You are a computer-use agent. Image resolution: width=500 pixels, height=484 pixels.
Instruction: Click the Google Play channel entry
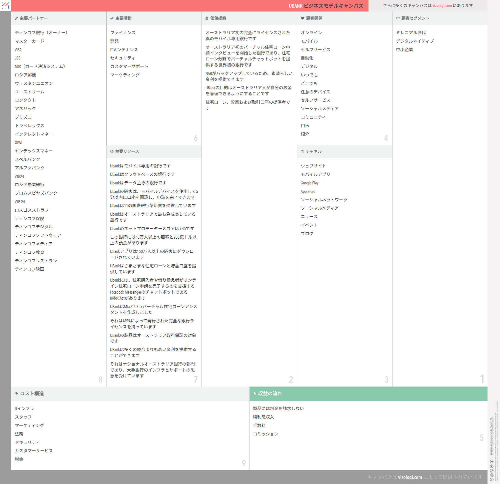pos(309,183)
